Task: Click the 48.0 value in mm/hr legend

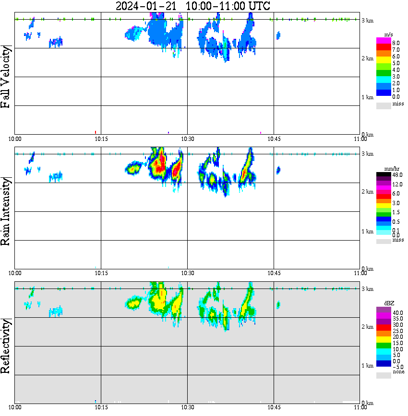Action: pyautogui.click(x=397, y=175)
